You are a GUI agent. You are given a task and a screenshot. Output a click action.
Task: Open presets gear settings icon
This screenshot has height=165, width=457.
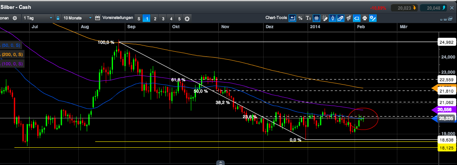coord(187,19)
